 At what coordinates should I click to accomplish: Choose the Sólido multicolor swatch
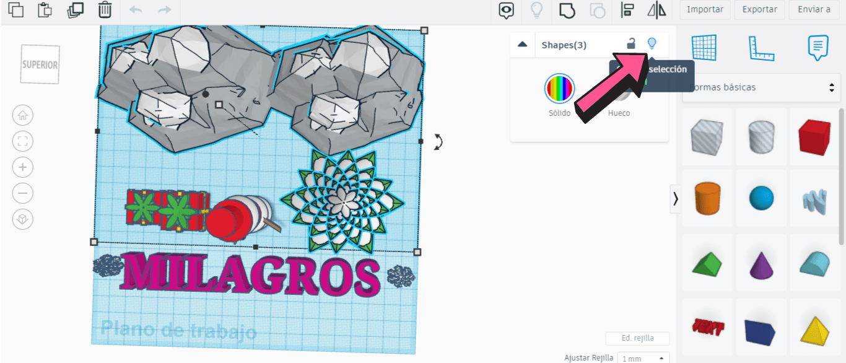pos(560,89)
